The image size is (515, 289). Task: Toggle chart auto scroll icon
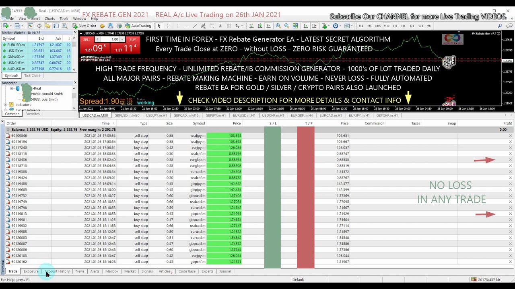coord(305,26)
